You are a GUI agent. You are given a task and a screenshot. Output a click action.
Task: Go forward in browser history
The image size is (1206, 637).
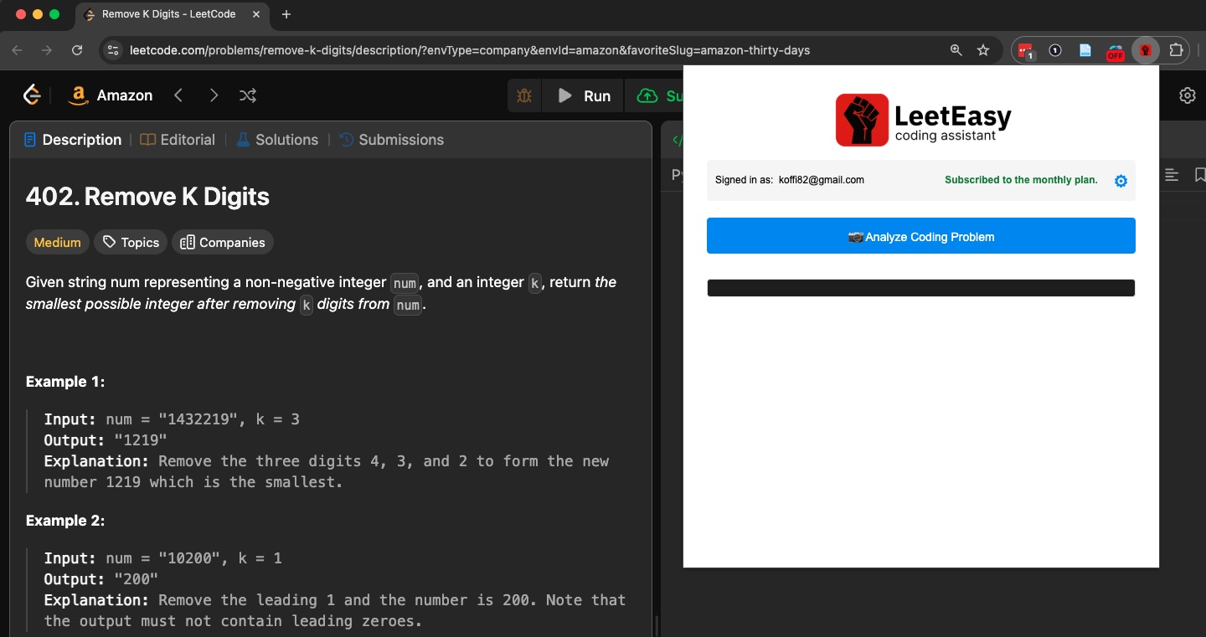[x=47, y=50]
